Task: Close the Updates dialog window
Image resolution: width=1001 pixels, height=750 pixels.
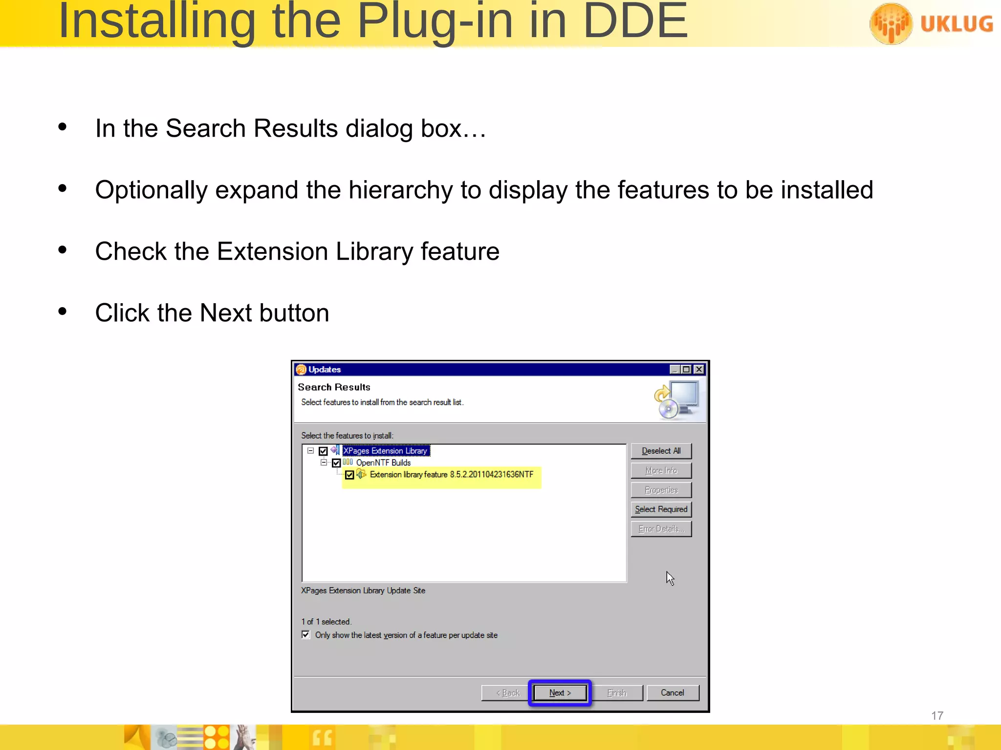Action: [x=699, y=370]
